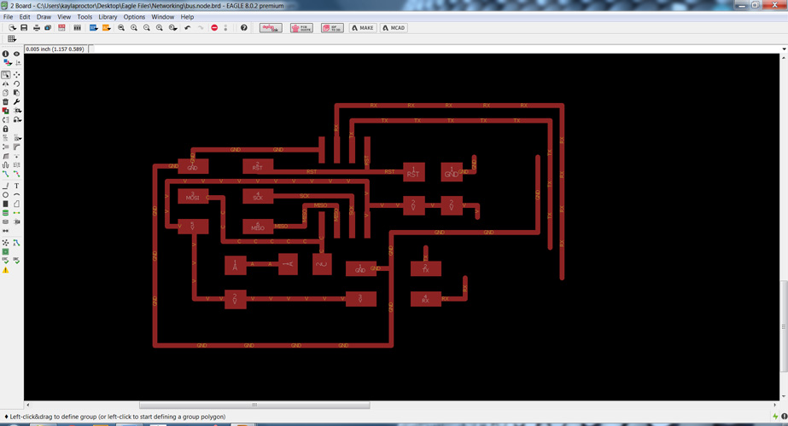Image resolution: width=788 pixels, height=426 pixels.
Task: Select the Miter tool
Action: tap(16, 147)
